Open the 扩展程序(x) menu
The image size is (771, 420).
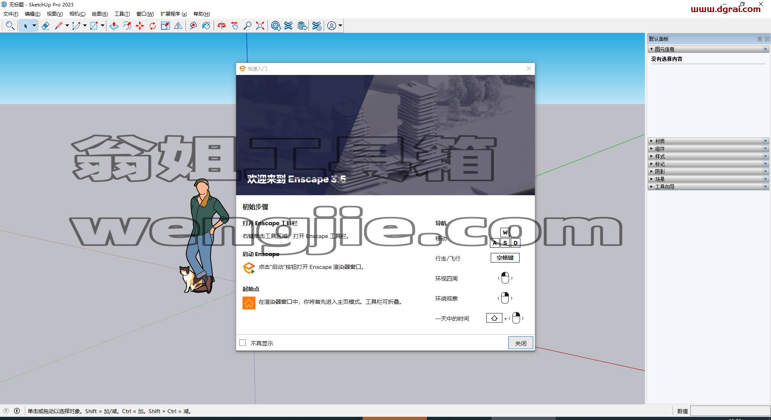point(173,14)
